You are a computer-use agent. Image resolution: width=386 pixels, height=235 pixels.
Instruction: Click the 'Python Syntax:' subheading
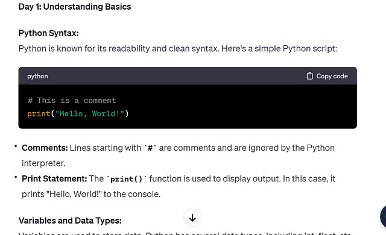pyautogui.click(x=48, y=33)
